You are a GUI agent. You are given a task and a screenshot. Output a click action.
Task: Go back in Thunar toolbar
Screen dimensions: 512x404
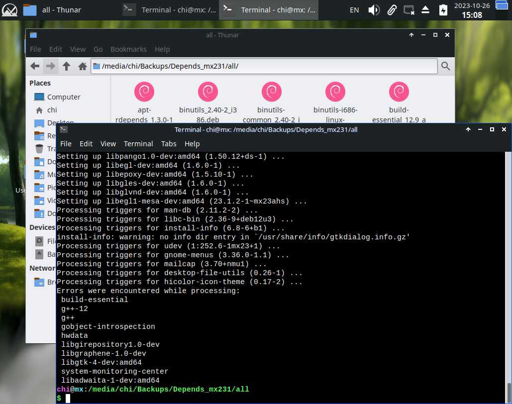pos(35,66)
